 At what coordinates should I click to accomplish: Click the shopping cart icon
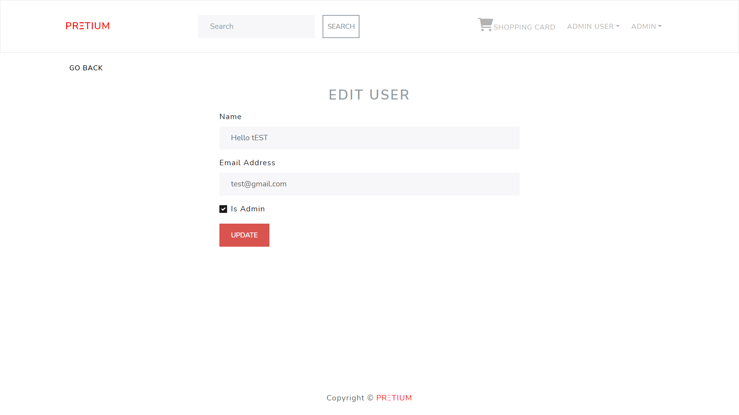(485, 24)
